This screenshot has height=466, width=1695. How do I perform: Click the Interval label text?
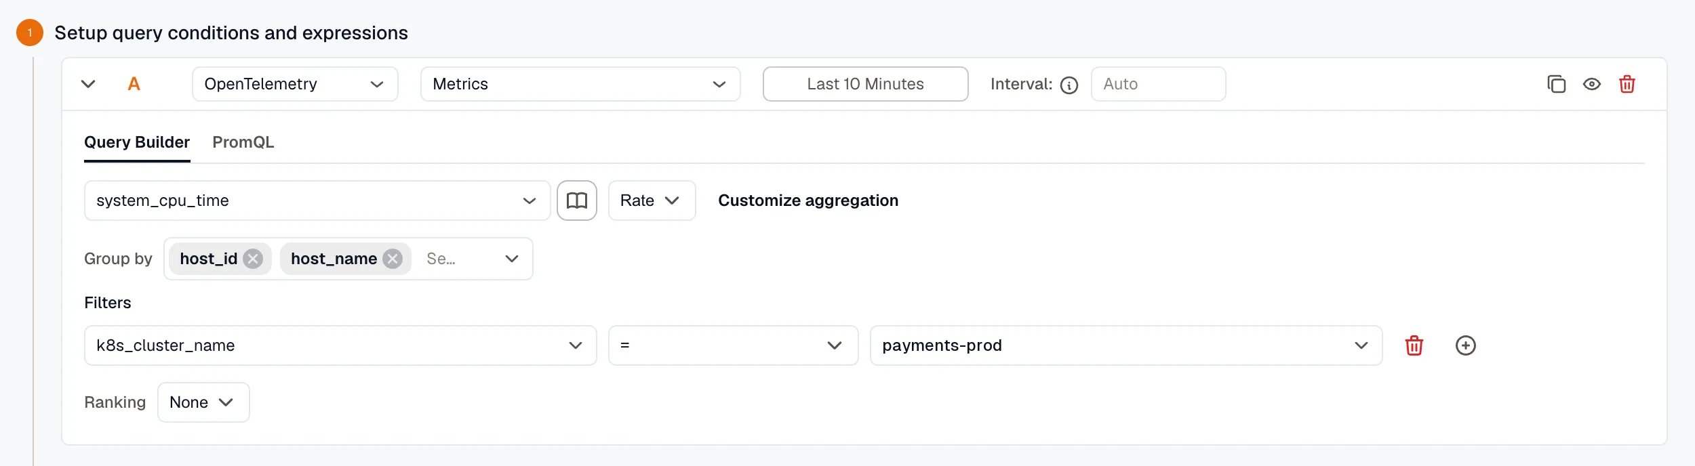(1021, 84)
